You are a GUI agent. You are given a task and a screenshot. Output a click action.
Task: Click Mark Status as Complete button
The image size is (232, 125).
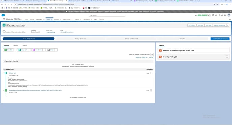[x=220, y=39]
